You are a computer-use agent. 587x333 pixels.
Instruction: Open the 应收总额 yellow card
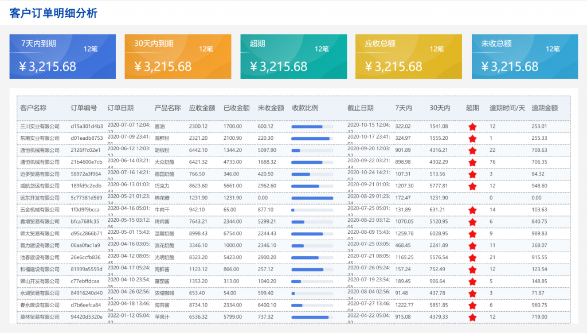point(408,57)
